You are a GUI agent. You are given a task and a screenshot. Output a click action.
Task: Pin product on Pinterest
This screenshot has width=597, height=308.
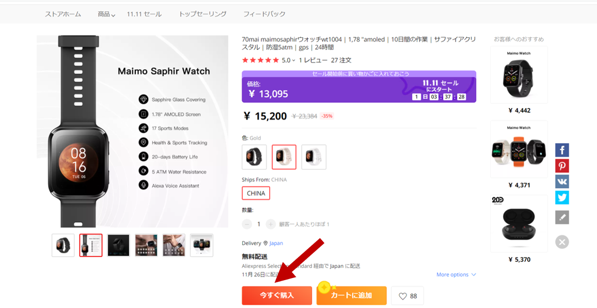[562, 166]
